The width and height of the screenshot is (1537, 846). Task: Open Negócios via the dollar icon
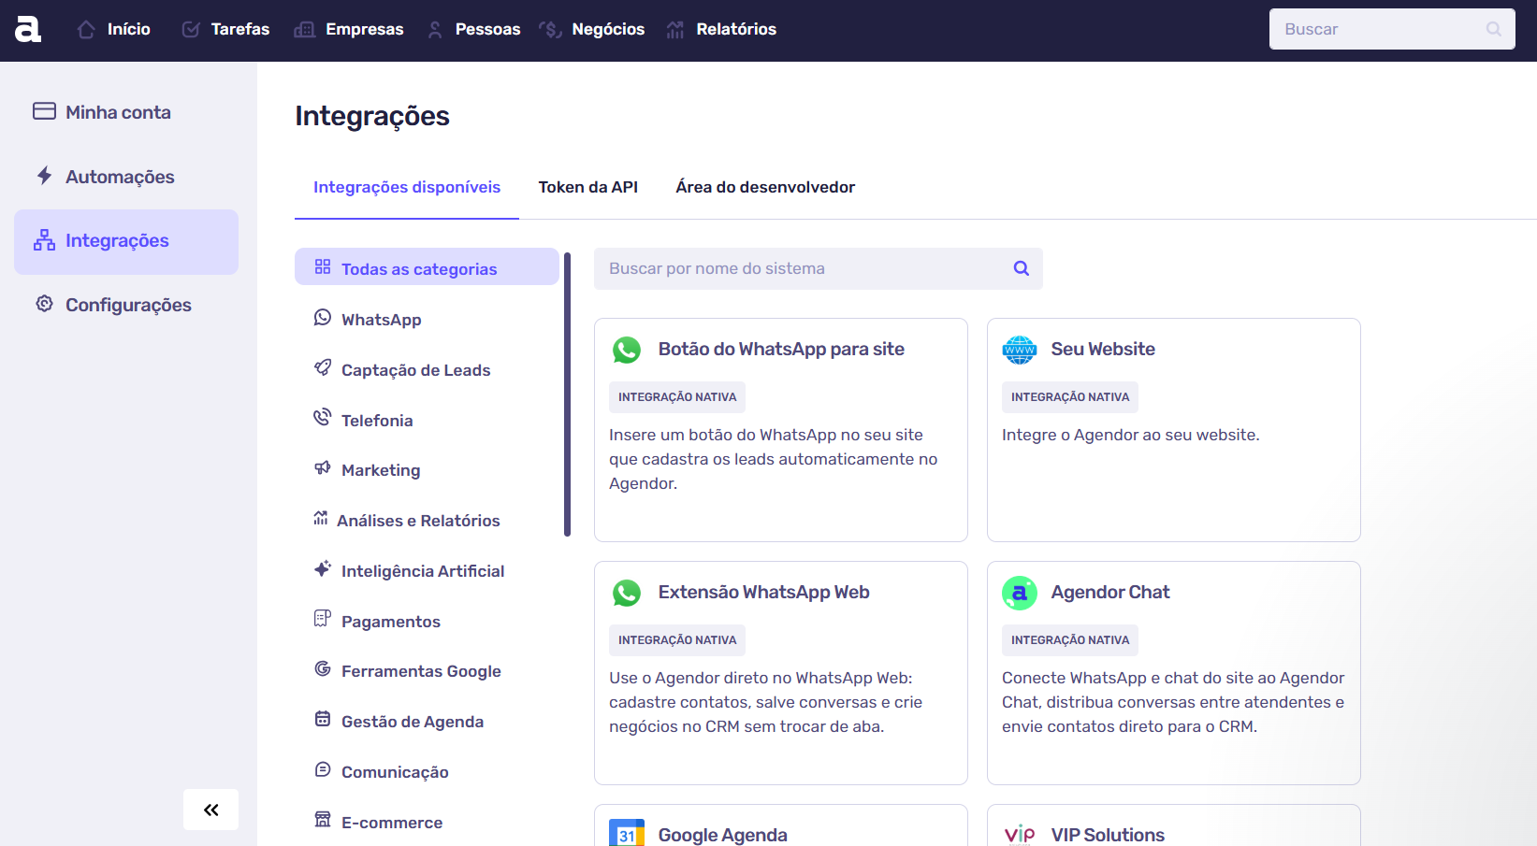point(548,28)
